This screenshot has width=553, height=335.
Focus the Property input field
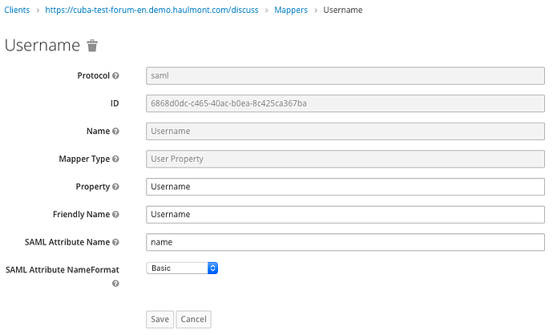tap(345, 187)
